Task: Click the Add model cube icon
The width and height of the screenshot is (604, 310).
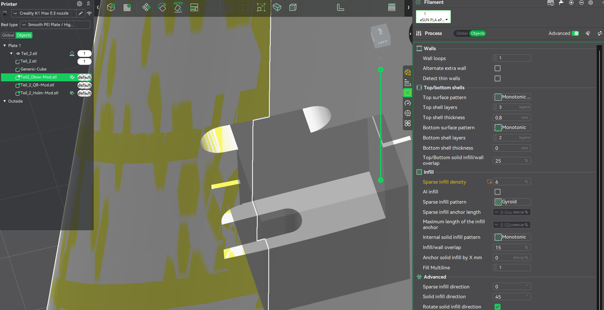Action: pos(111,7)
